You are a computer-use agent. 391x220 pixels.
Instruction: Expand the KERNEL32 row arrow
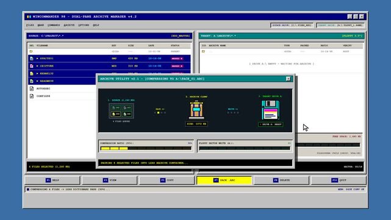[x=37, y=73]
